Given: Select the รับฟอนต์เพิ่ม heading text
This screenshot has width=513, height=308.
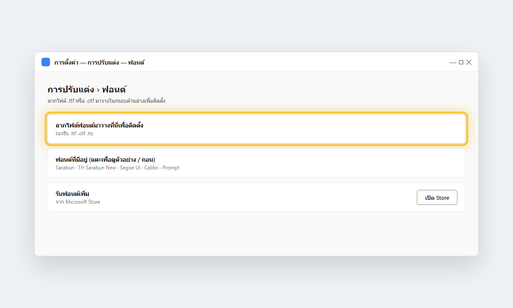Looking at the screenshot, I should pyautogui.click(x=72, y=194).
